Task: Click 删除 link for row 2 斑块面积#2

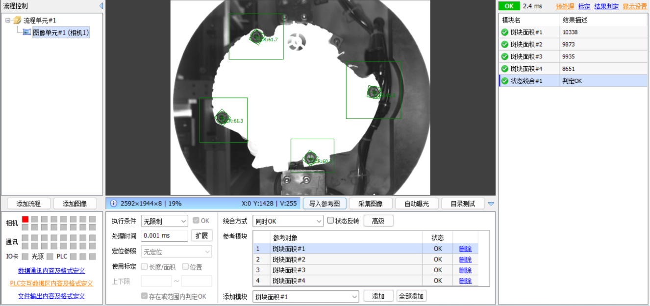Action: 465,259
